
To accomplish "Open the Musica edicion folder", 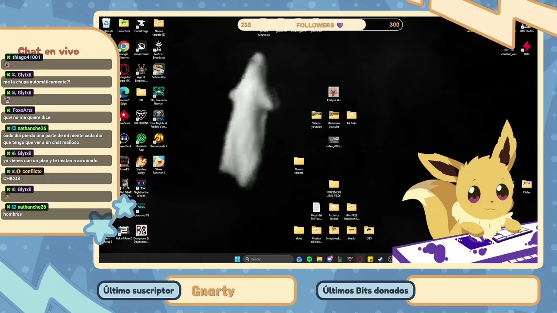I will click(x=316, y=234).
